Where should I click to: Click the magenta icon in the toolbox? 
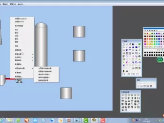pos(127,62)
